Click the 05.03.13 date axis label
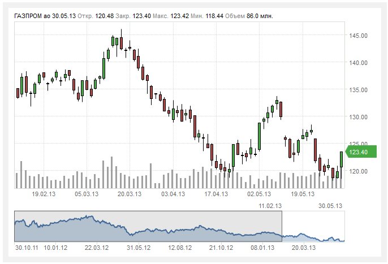Viewport: 388px width, 264px height. coord(87,194)
